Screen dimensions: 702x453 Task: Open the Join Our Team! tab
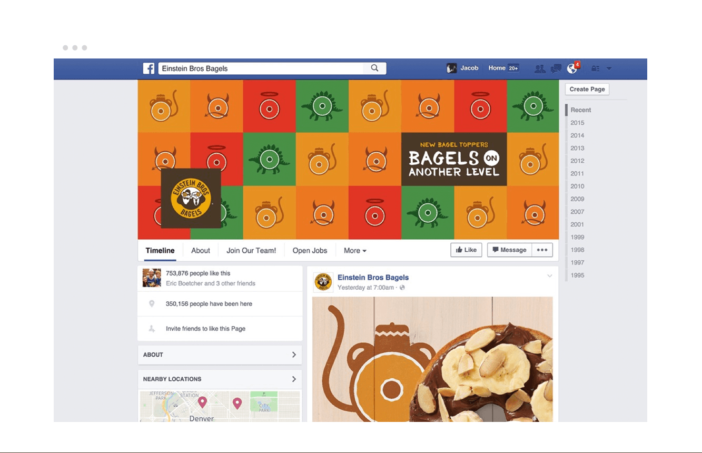tap(251, 251)
